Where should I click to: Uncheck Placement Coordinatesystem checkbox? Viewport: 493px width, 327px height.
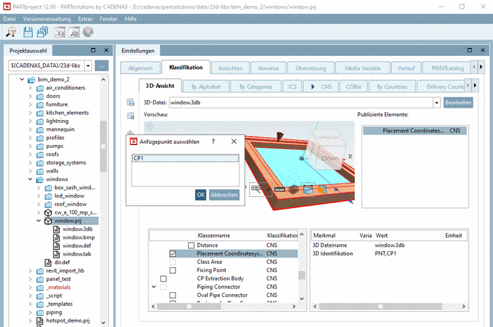[x=173, y=253]
